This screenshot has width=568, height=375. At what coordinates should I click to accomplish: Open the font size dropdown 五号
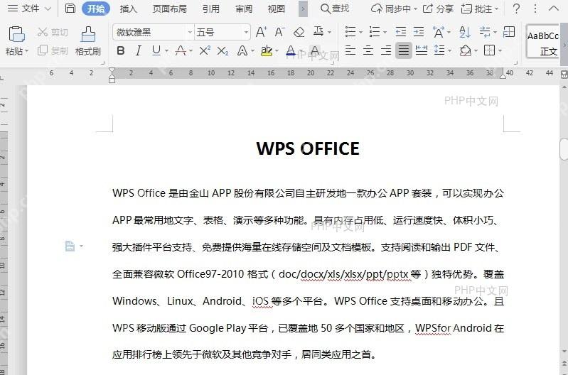(247, 33)
